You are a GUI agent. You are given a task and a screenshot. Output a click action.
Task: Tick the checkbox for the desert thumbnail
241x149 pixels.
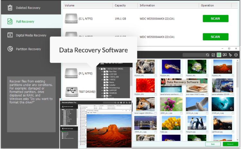(x=233, y=76)
